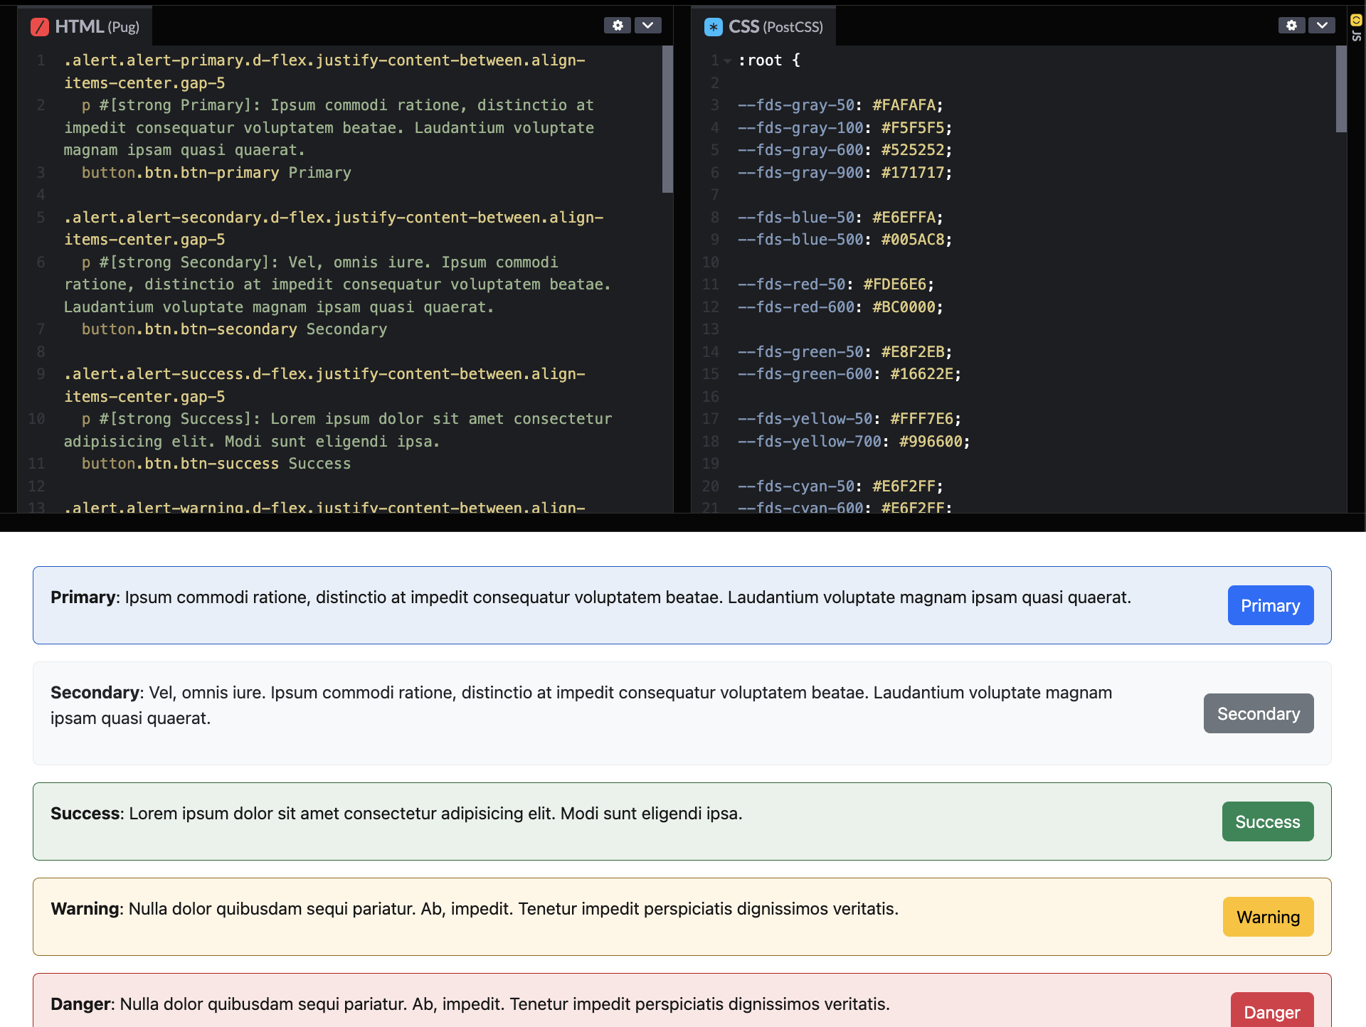This screenshot has height=1027, width=1366.
Task: Click the HTML editor vertical scrollbar
Action: click(667, 119)
